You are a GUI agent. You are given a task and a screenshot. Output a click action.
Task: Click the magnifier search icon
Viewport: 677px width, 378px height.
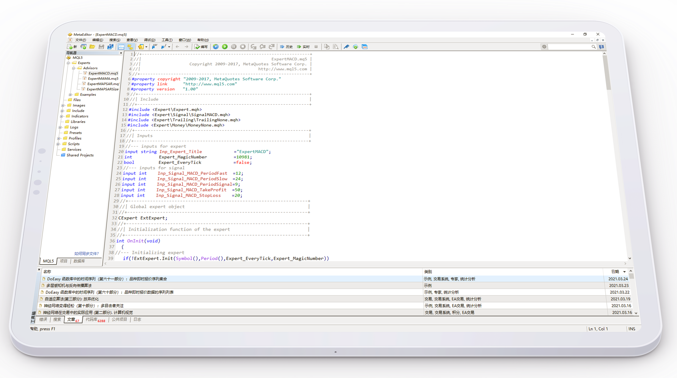click(x=593, y=47)
